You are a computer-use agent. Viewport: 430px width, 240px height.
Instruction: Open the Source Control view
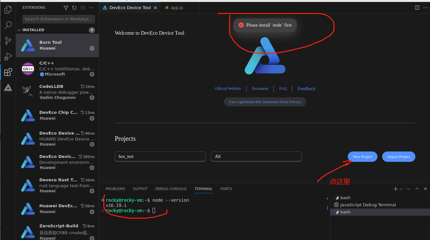[x=8, y=41]
